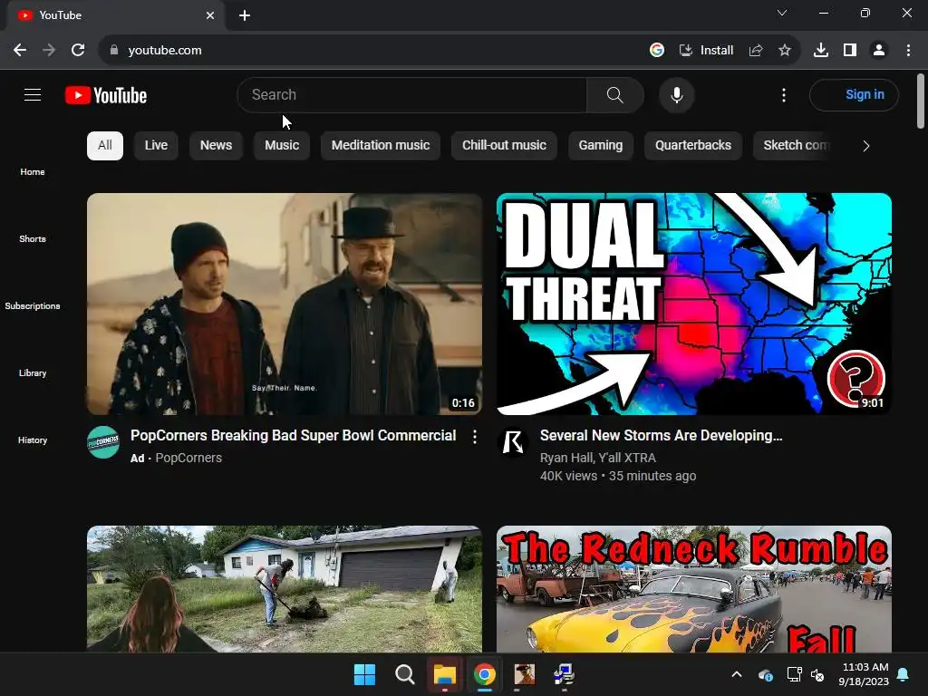Bookmark this tab with star icon

pyautogui.click(x=785, y=51)
